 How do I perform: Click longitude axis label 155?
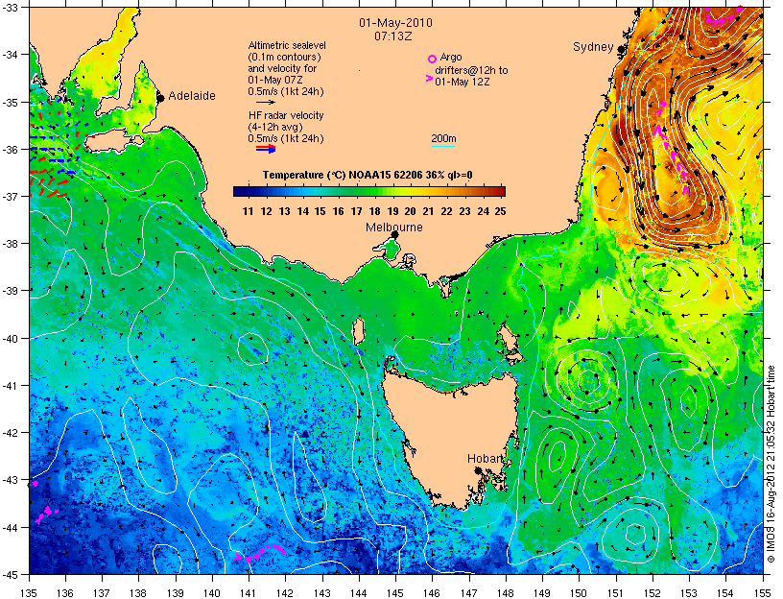tap(763, 593)
